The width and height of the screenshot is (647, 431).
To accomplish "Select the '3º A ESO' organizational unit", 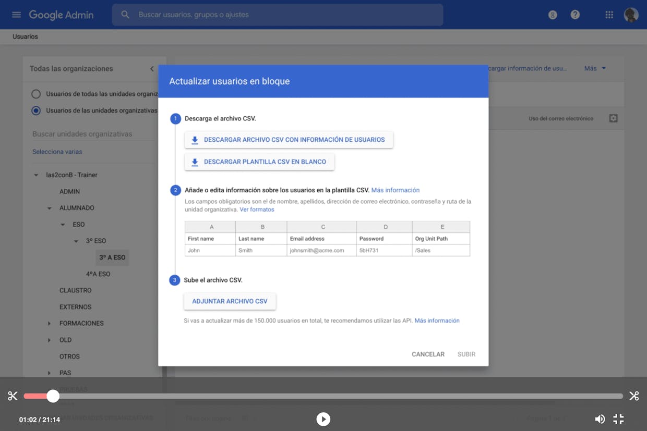I will (112, 257).
